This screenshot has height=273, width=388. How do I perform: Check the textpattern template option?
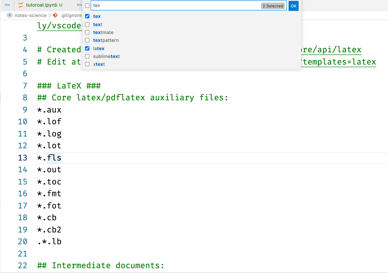[x=87, y=40]
